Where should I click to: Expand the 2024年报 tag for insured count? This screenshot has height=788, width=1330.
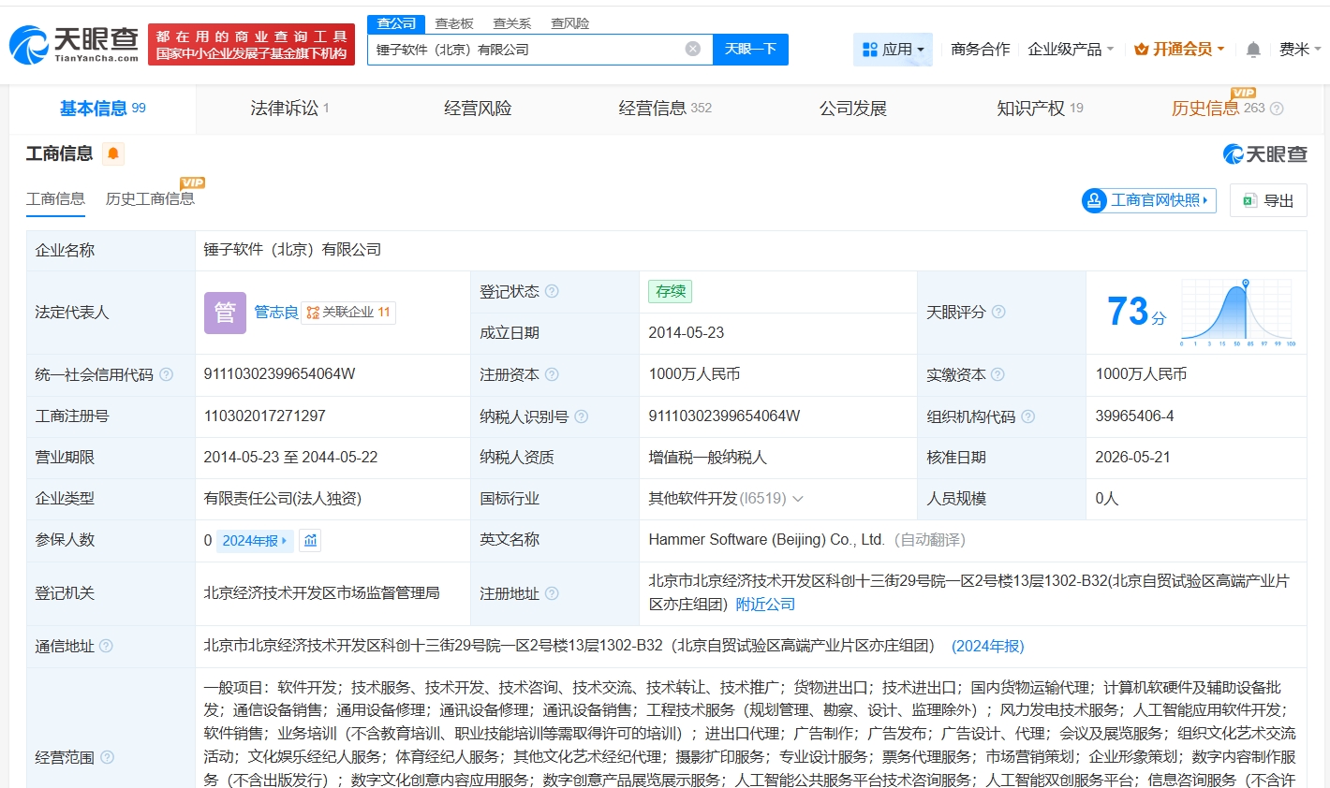[255, 541]
